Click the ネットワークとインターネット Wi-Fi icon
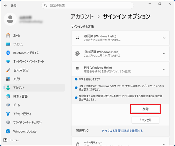Screen dimensions: 175x146 coord(8,61)
